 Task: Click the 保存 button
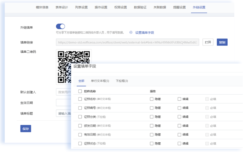point(26,129)
